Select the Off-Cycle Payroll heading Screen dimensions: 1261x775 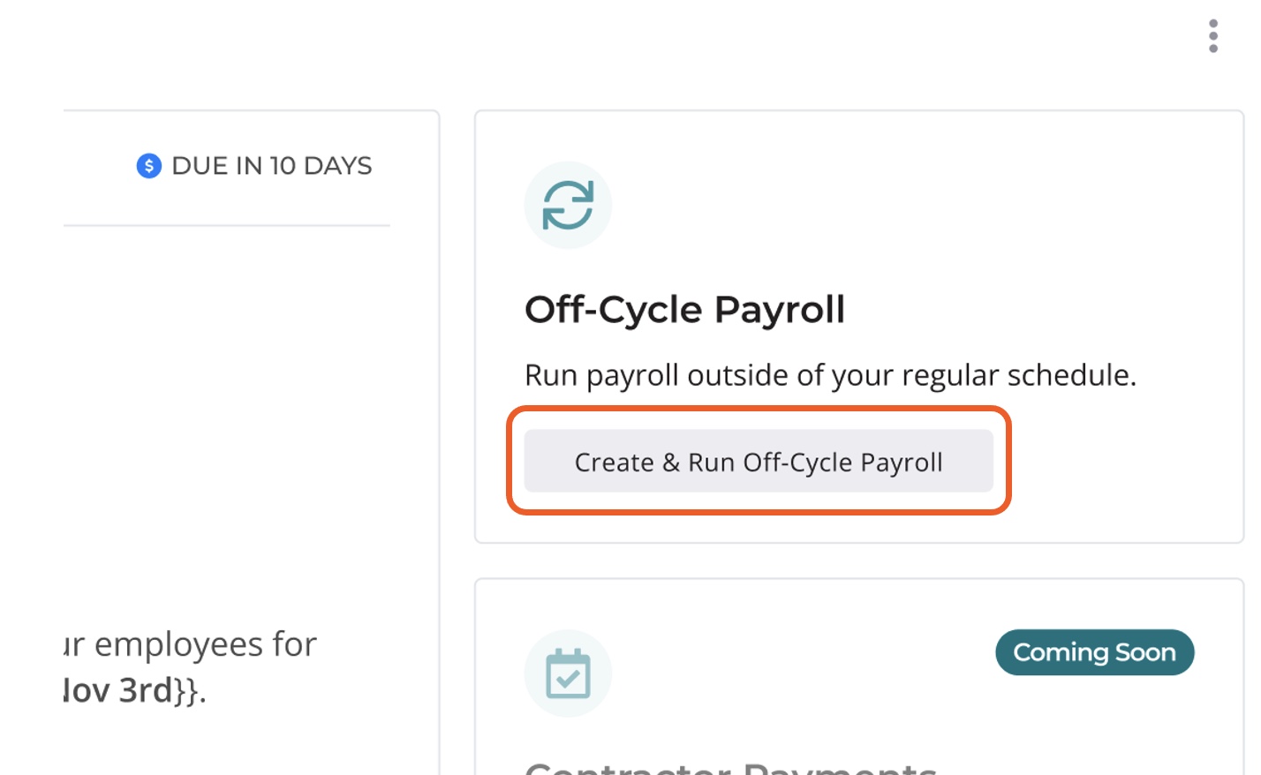click(685, 310)
